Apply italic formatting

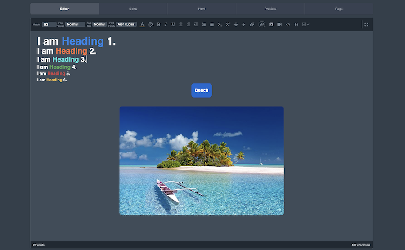tap(166, 24)
